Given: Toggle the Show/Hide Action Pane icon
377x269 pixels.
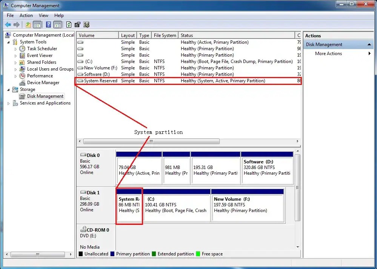Looking at the screenshot, I should pos(57,25).
